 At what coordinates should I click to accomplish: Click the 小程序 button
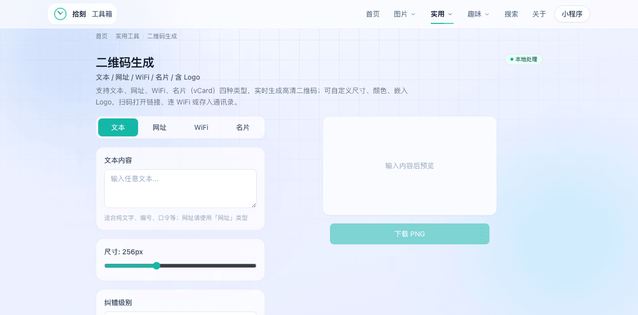point(572,14)
